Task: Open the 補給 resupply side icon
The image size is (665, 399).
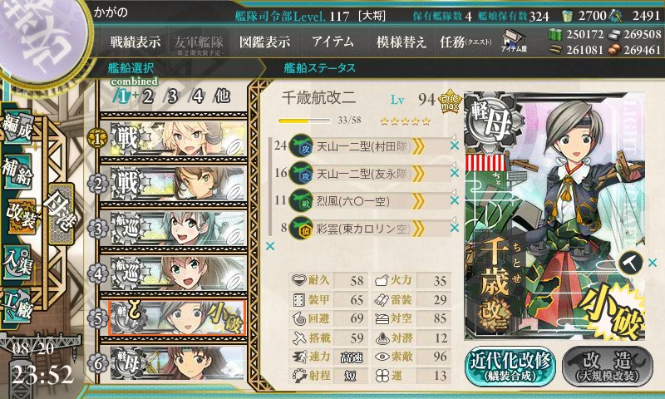Action: (17, 172)
